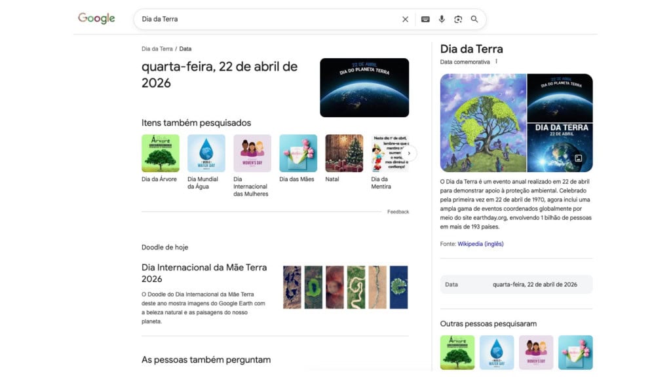Expand the carousel with the right arrow

point(410,153)
